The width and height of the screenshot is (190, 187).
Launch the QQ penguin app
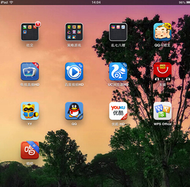(74, 111)
